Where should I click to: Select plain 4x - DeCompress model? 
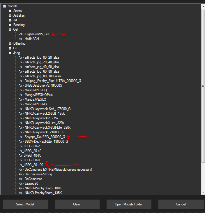tap(31, 179)
